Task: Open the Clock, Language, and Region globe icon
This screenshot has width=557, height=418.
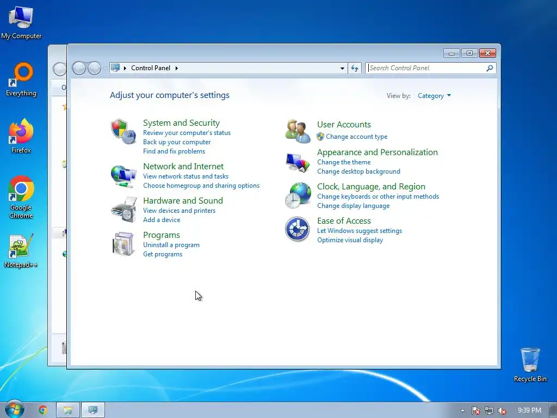Action: click(x=298, y=195)
